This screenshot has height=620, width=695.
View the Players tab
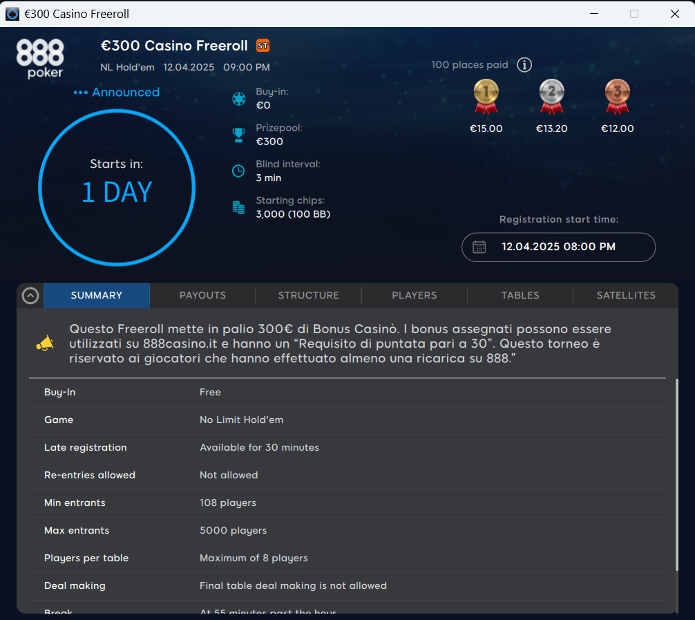point(414,295)
